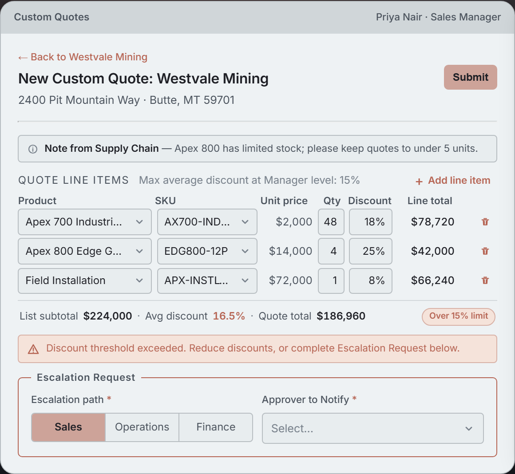Open the Approver to Notify dropdown

[373, 428]
